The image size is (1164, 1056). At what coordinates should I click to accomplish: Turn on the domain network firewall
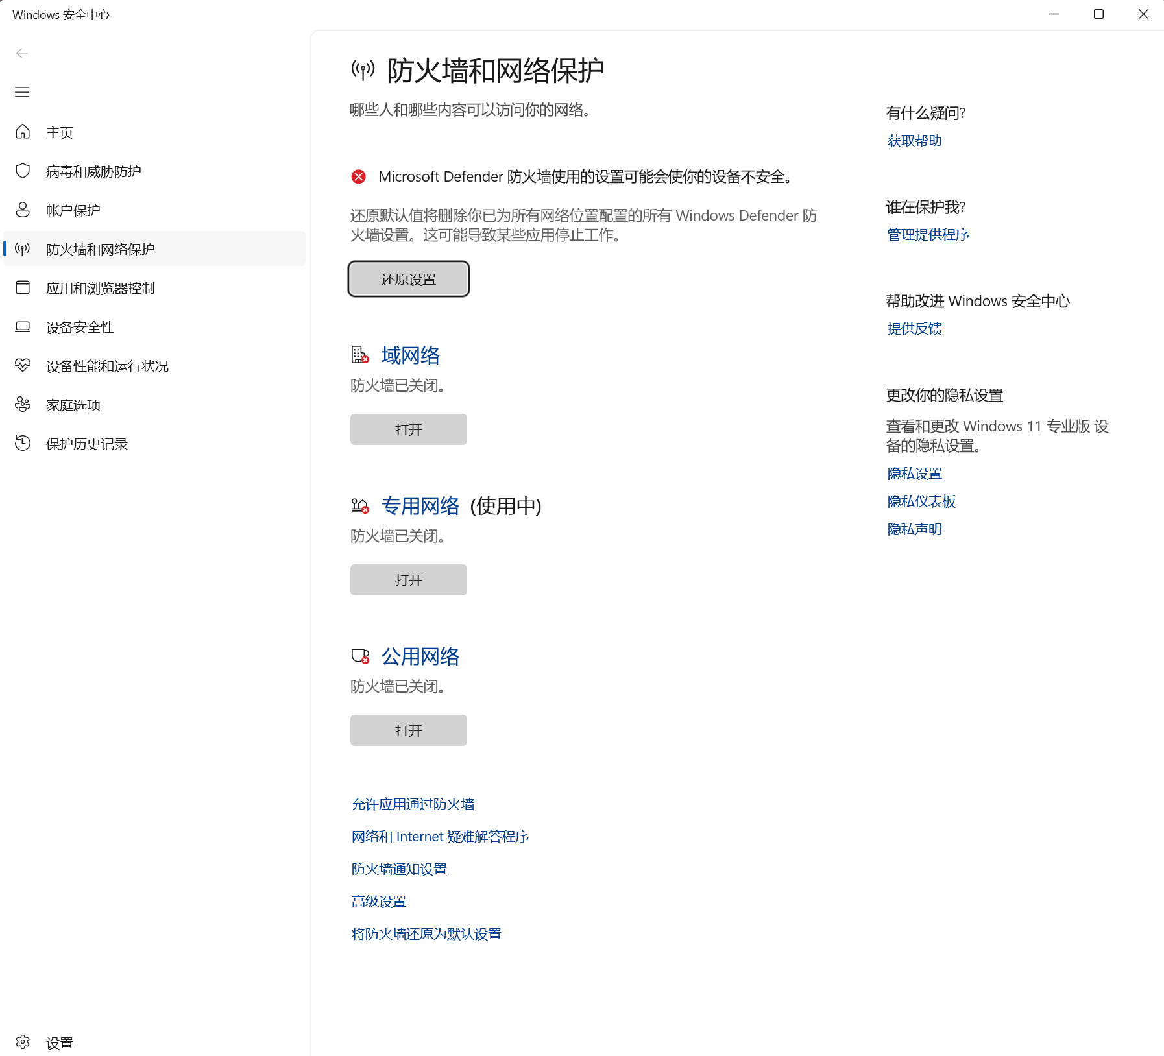coord(408,429)
